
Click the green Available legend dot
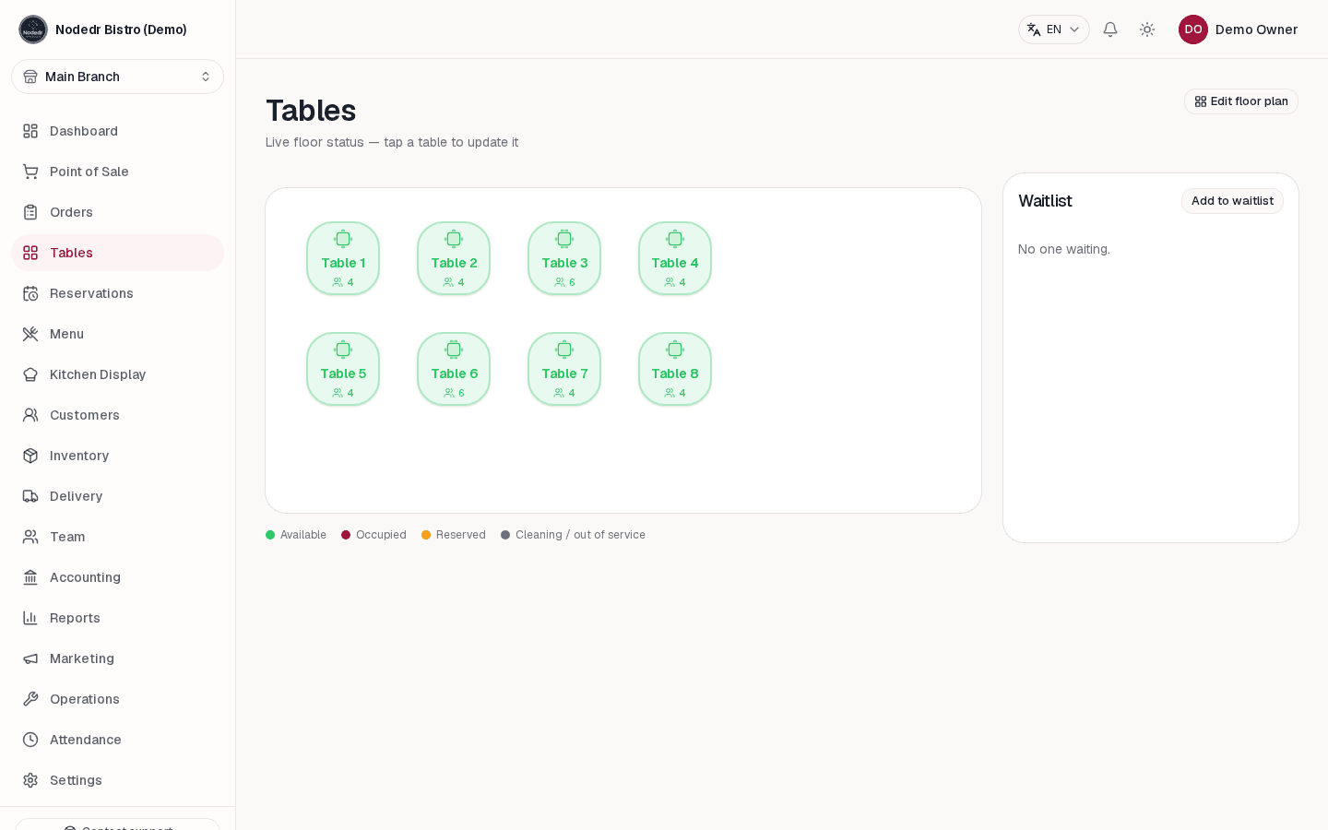click(270, 535)
